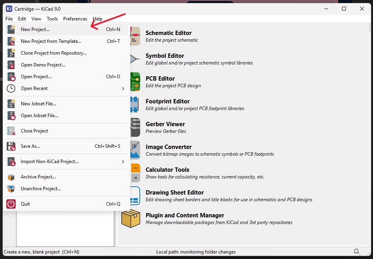Launch Image Converter via its title

[x=168, y=147]
